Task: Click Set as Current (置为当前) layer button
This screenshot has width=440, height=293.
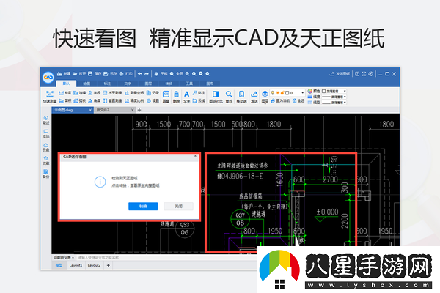Action: pyautogui.click(x=280, y=100)
